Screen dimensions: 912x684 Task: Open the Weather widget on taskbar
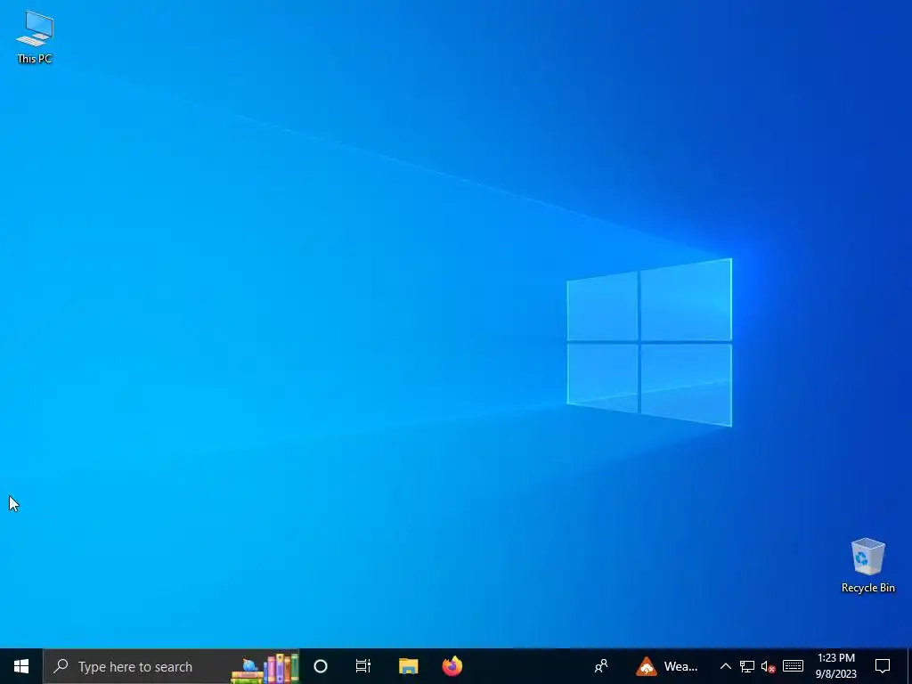point(666,666)
